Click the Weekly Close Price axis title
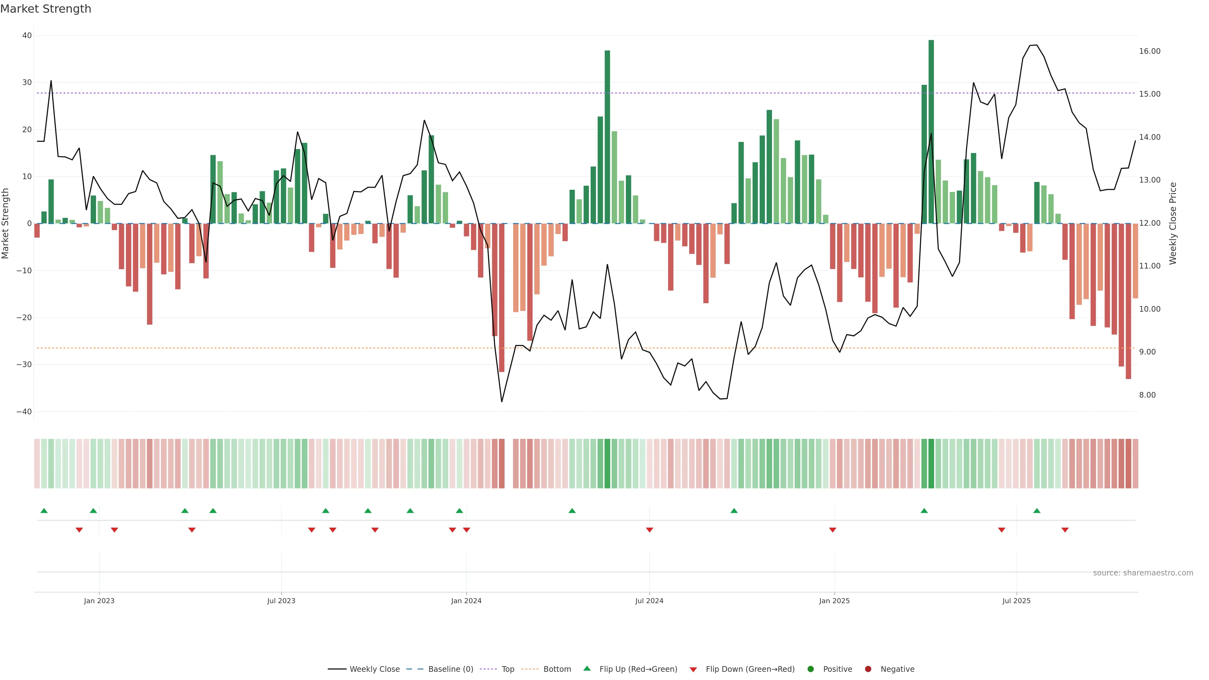 coord(1173,224)
